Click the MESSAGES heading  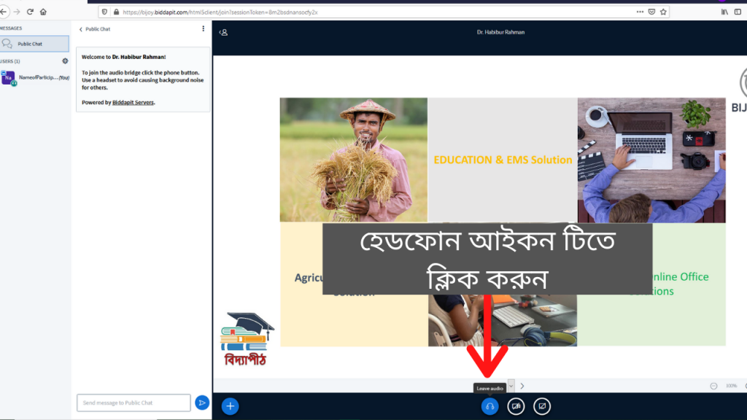tap(11, 28)
